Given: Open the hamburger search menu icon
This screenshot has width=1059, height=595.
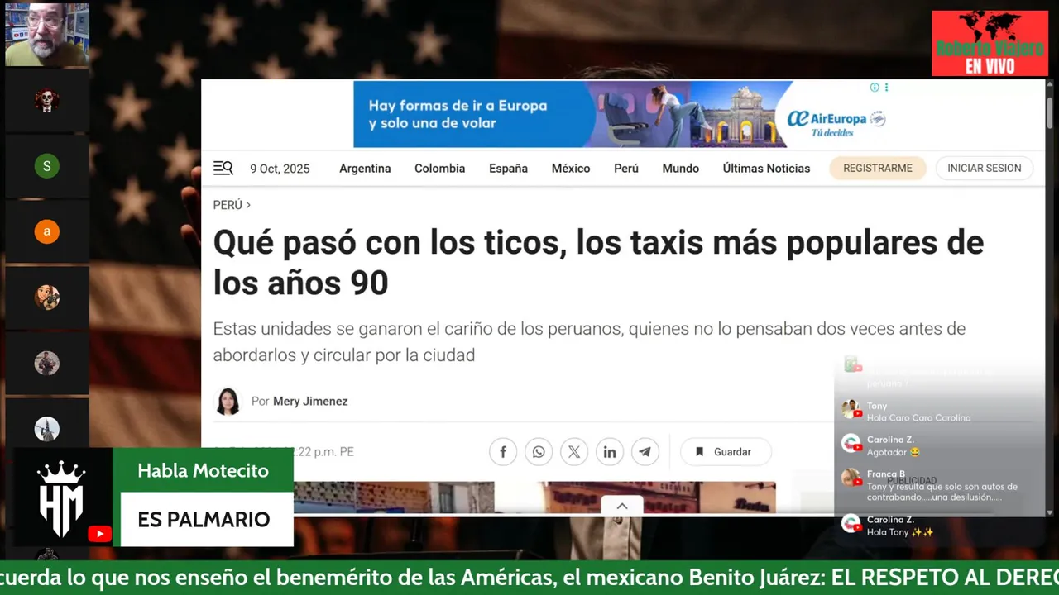Looking at the screenshot, I should click(x=223, y=169).
